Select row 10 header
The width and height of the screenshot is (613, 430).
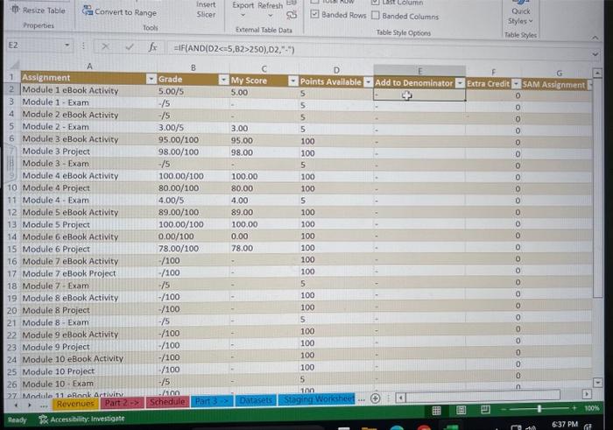click(x=12, y=187)
